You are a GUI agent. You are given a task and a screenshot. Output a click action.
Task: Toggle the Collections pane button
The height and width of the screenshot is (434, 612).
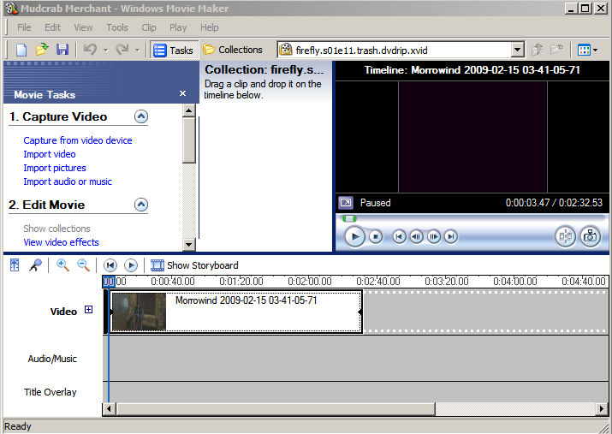[x=233, y=50]
